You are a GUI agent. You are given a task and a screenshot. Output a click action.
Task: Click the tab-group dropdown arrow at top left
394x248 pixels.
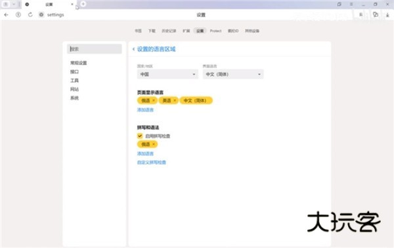coord(14,5)
